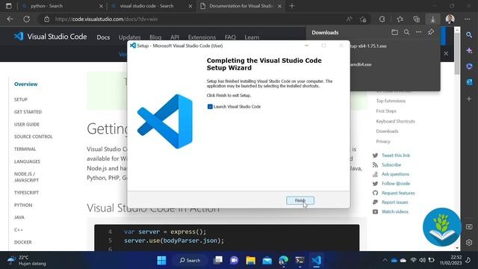This screenshot has width=478, height=269.
Task: Search downloads with magnifier icon
Action: (406, 32)
